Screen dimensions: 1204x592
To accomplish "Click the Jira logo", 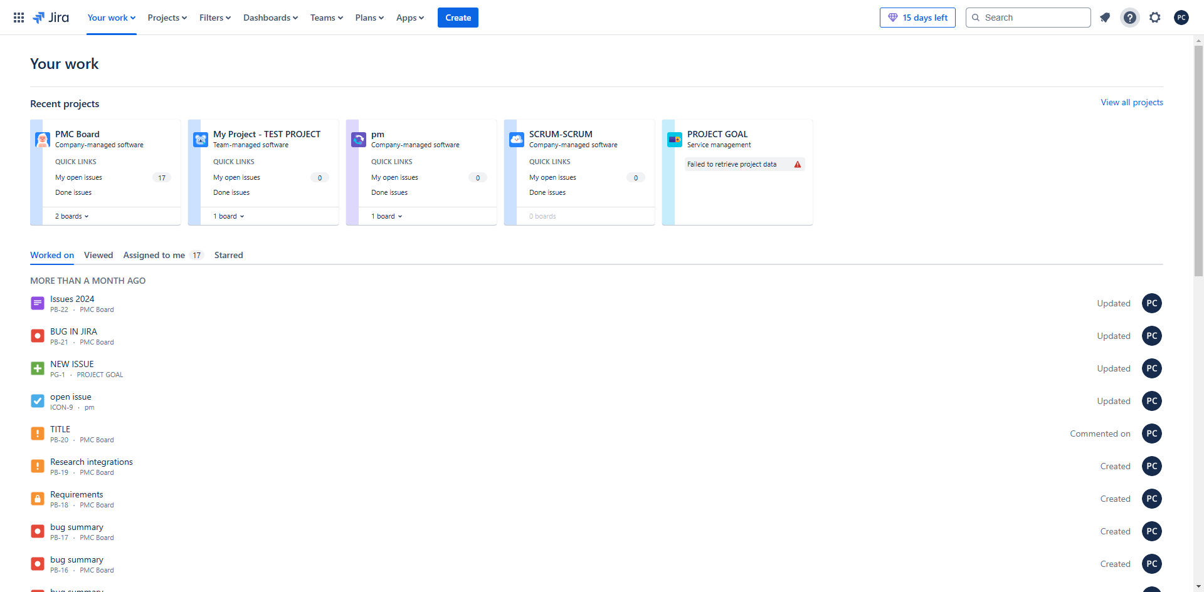I will pos(51,18).
